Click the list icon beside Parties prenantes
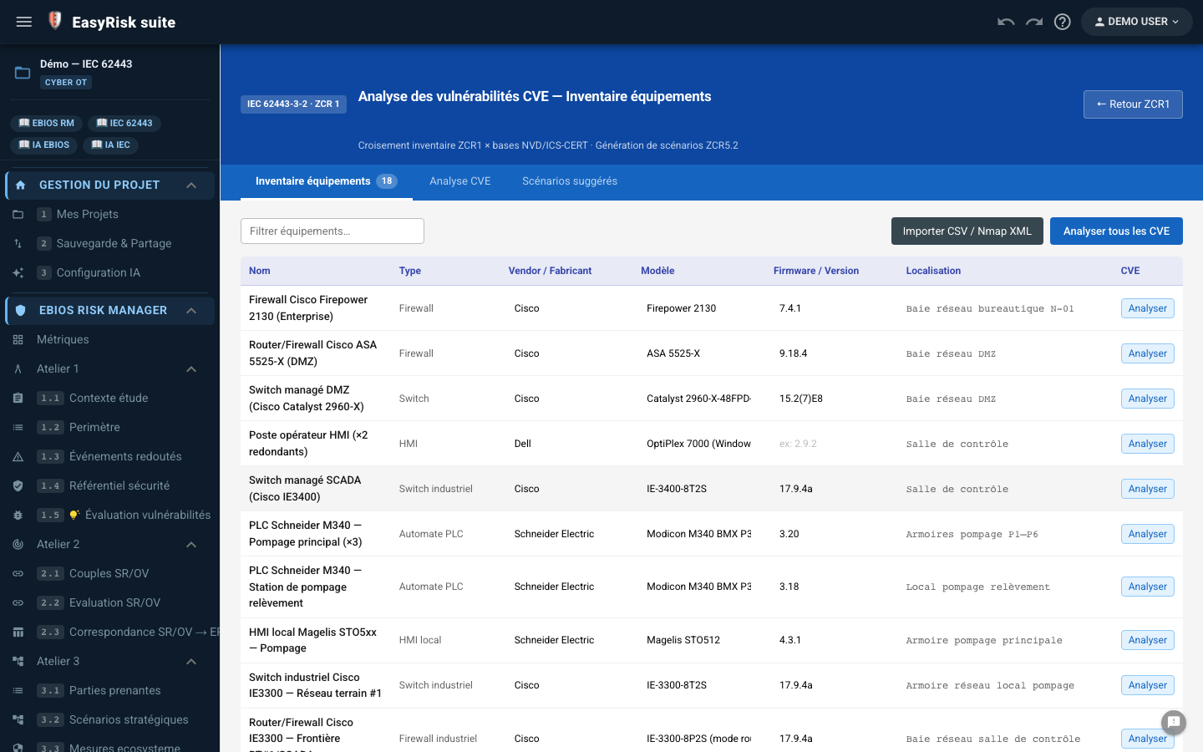Image resolution: width=1203 pixels, height=752 pixels. (x=18, y=691)
